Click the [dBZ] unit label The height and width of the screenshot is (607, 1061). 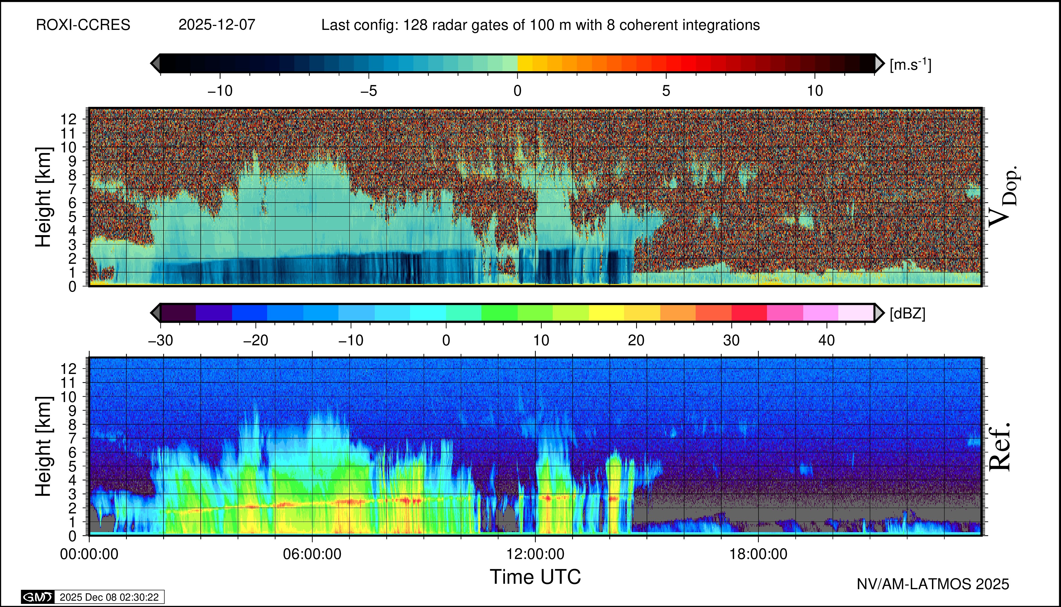tap(907, 314)
